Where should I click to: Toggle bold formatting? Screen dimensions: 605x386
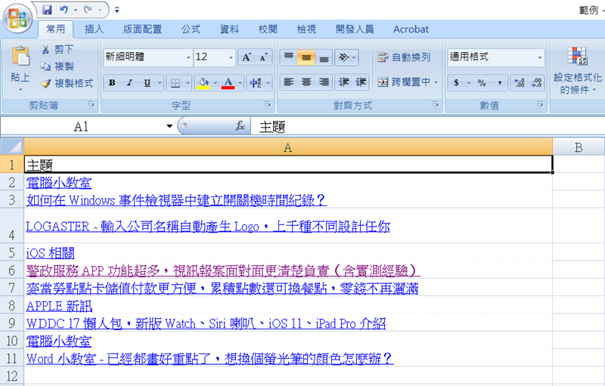click(112, 83)
